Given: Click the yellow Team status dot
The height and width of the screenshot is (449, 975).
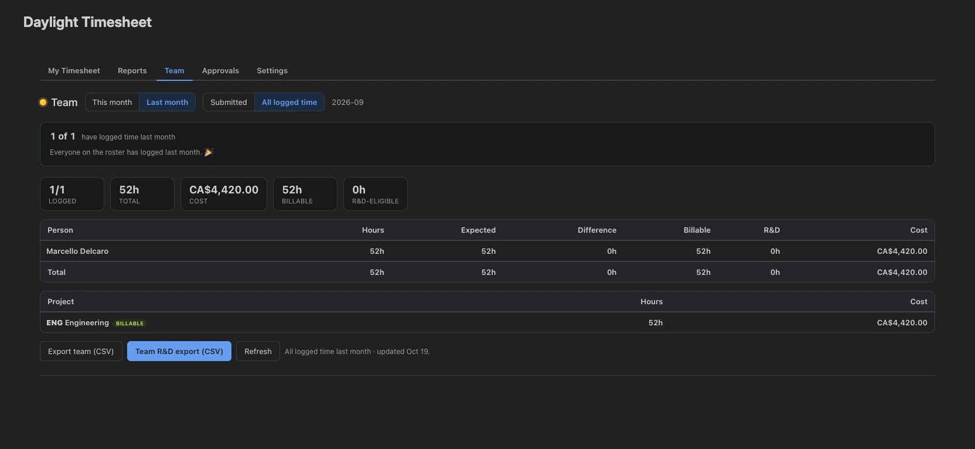Looking at the screenshot, I should point(43,102).
